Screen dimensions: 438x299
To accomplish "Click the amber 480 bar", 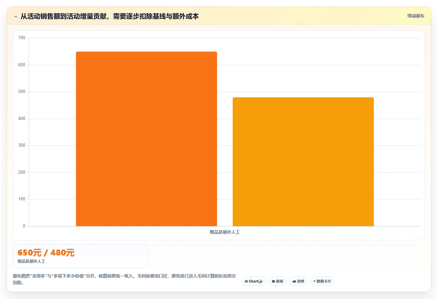I will click(x=303, y=162).
